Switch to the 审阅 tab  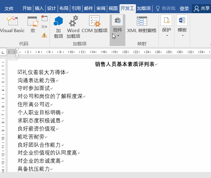[101, 8]
